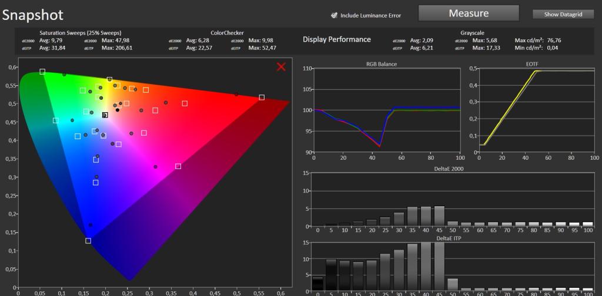
Task: Click the measured magenta dot beside the magenta target
Action: pyautogui.click(x=155, y=167)
